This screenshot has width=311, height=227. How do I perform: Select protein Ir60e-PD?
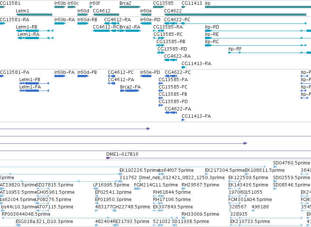point(150,72)
